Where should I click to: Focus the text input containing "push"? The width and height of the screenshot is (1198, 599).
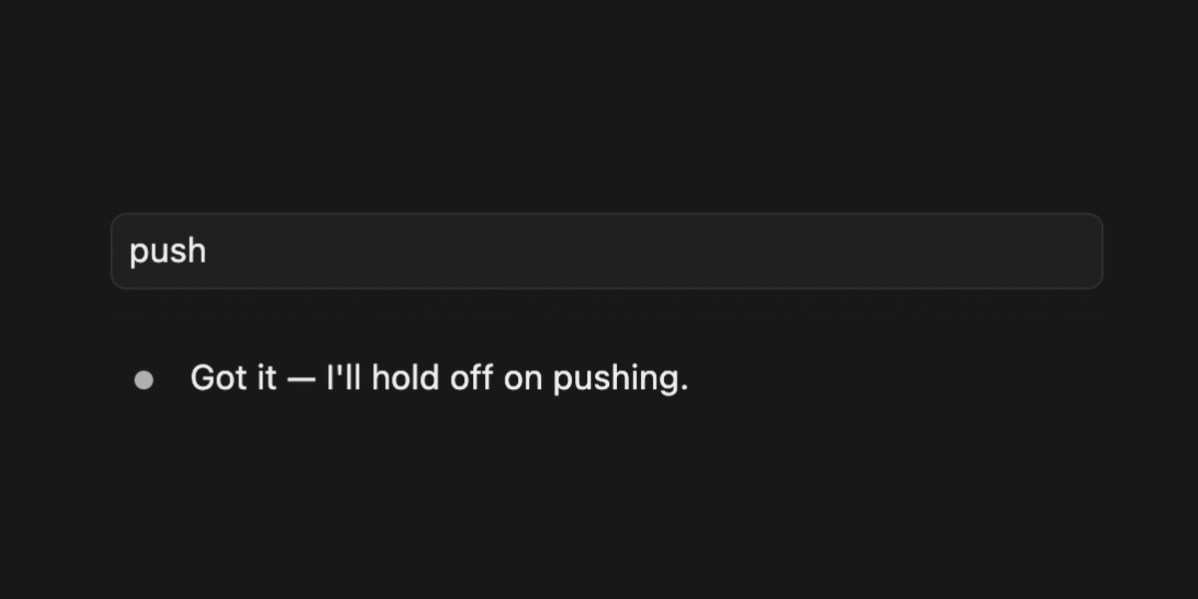pyautogui.click(x=607, y=251)
